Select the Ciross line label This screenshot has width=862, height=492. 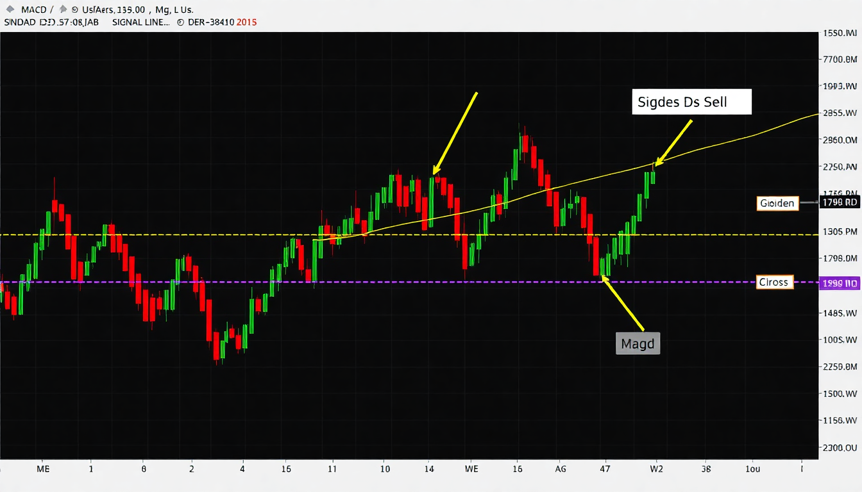click(775, 282)
